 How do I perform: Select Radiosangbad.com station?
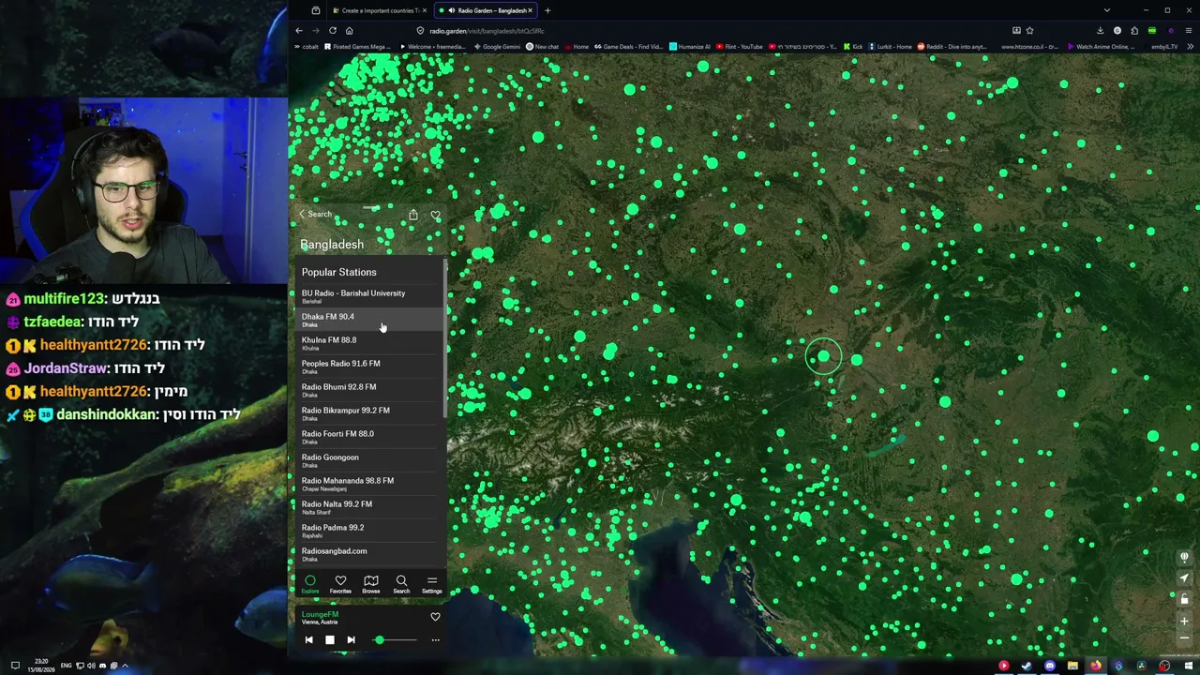[369, 554]
